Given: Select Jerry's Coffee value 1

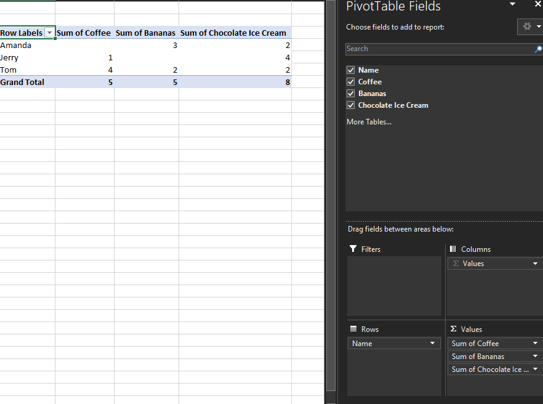Looking at the screenshot, I should tap(84, 57).
